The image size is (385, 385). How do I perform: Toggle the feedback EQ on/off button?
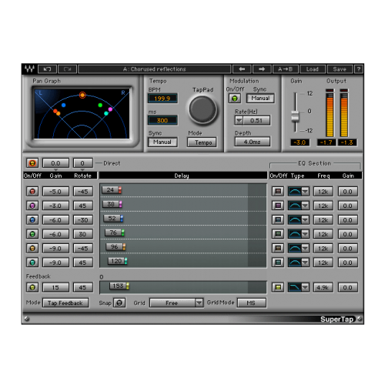tap(278, 287)
